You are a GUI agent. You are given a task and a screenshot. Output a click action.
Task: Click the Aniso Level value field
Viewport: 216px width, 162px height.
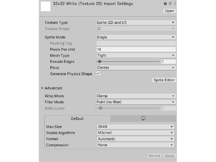click(168, 108)
